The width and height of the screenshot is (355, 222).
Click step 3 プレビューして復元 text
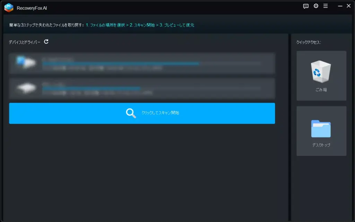(177, 25)
